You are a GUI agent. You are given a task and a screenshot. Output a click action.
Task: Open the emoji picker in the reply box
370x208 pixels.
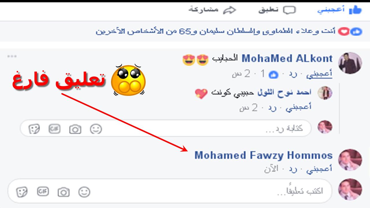click(x=96, y=129)
